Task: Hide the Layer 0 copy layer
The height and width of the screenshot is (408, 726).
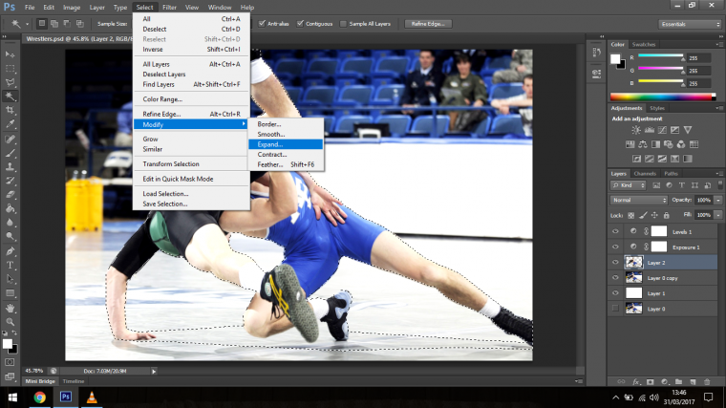Action: [x=615, y=278]
